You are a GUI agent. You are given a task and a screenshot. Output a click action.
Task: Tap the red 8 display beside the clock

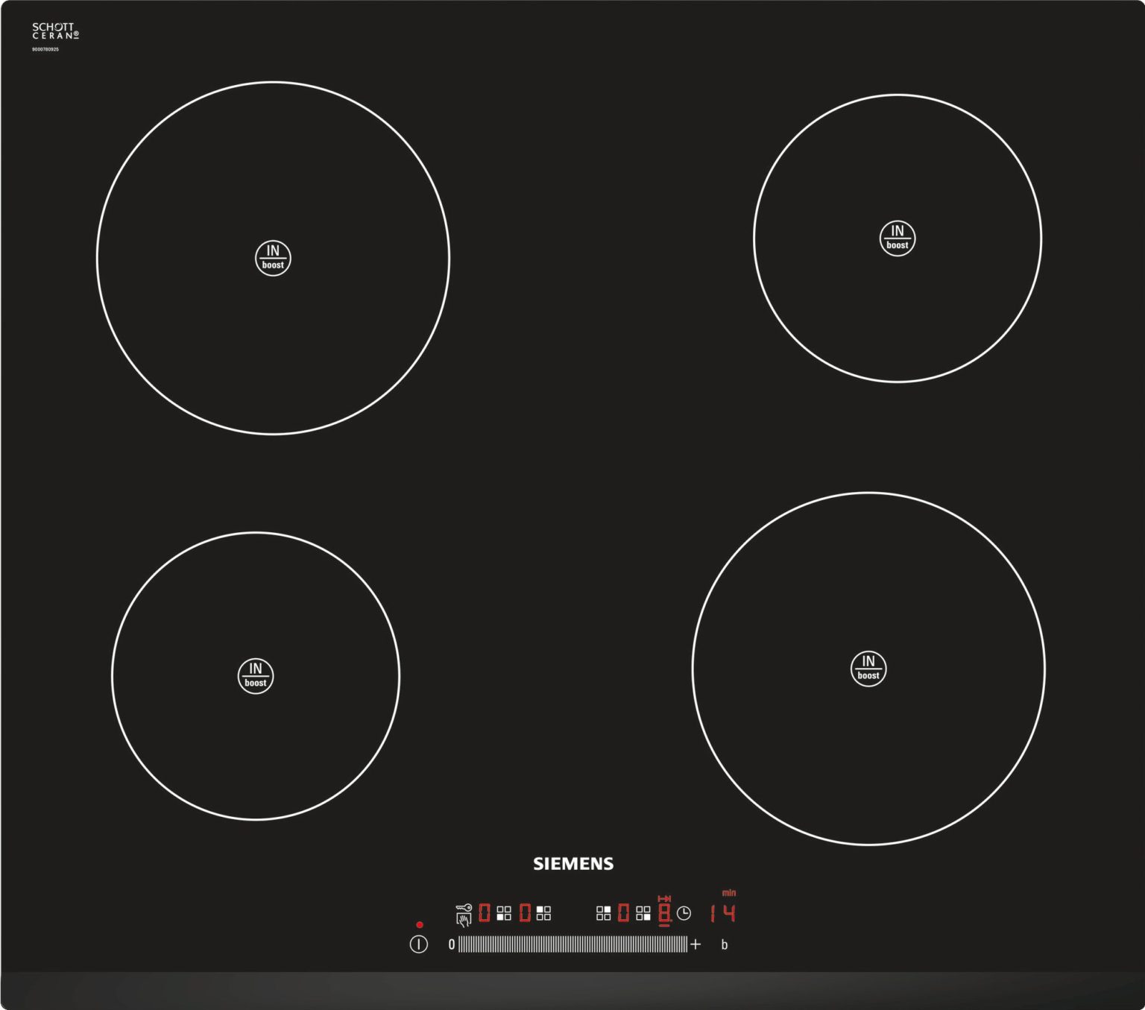665,913
